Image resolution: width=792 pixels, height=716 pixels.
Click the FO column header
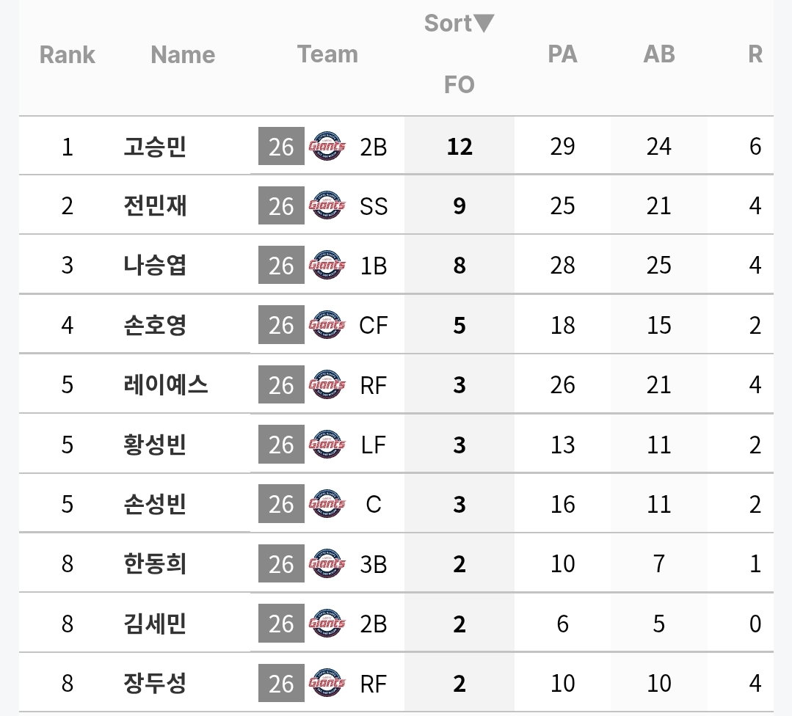459,84
